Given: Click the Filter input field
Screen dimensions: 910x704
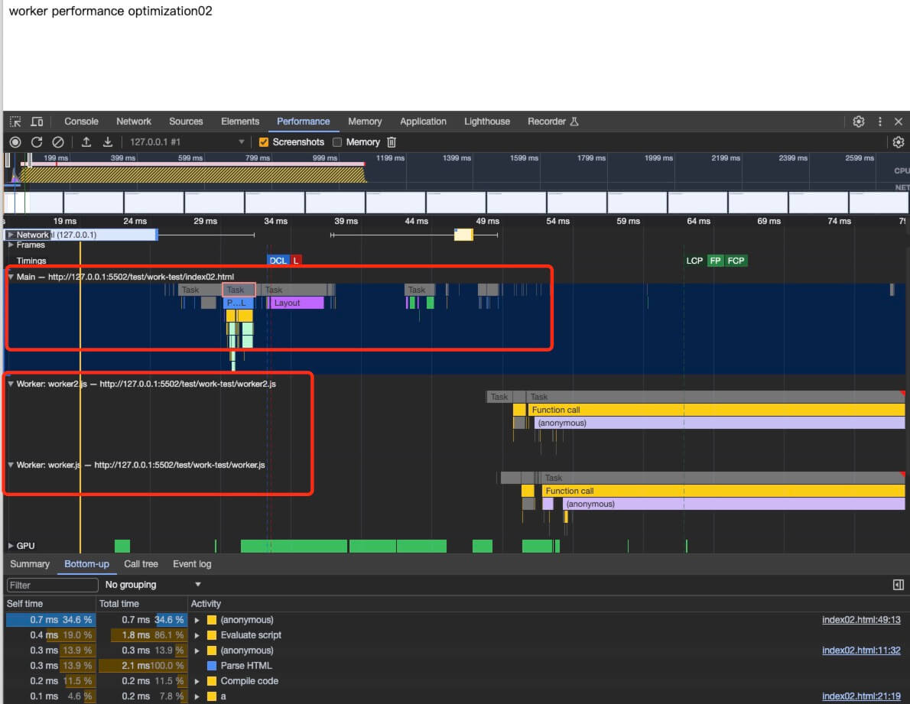Looking at the screenshot, I should (x=53, y=585).
